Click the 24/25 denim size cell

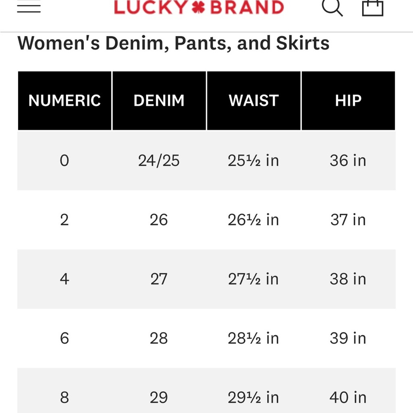159,160
